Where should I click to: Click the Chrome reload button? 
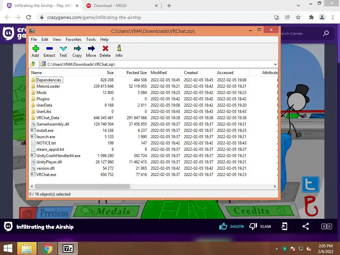coord(29,17)
